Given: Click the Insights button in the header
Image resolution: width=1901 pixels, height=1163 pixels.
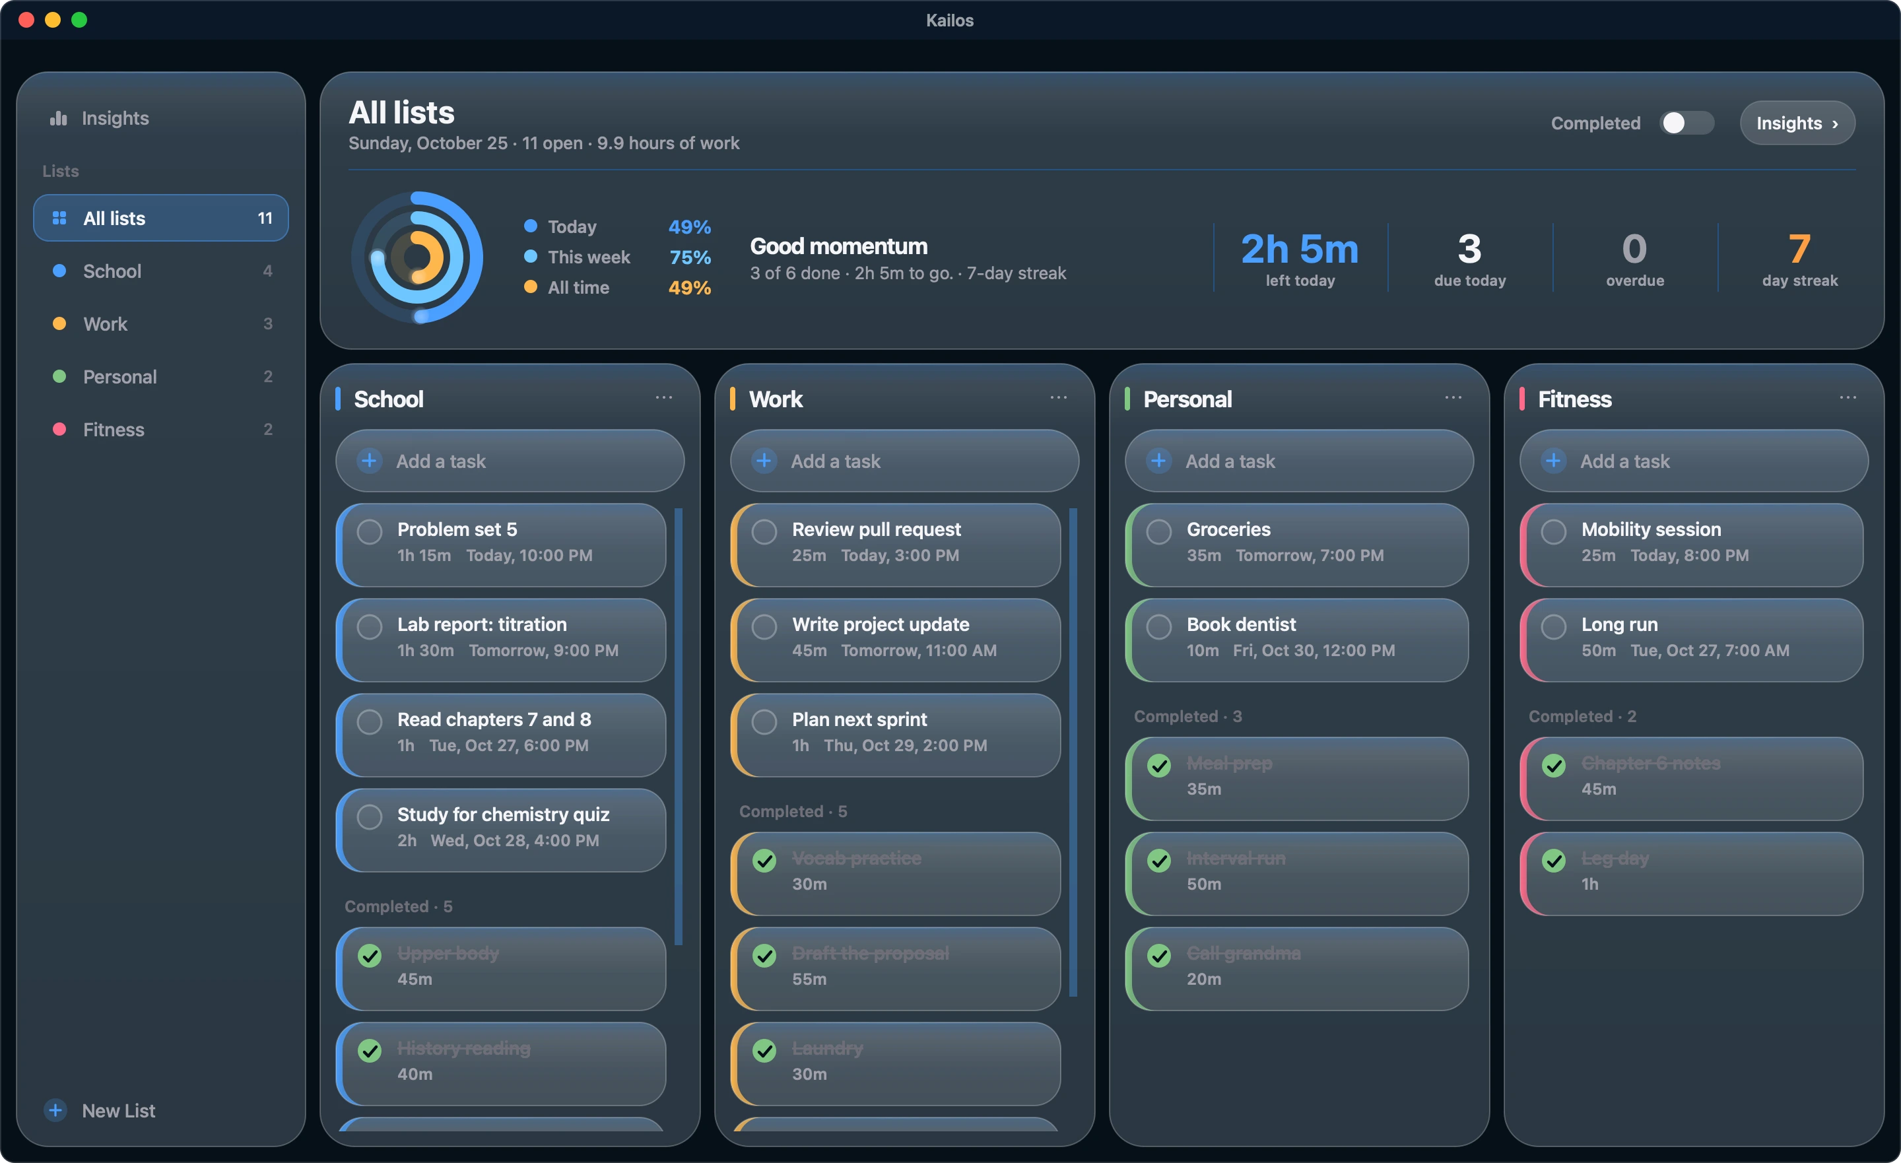Looking at the screenshot, I should pyautogui.click(x=1797, y=123).
